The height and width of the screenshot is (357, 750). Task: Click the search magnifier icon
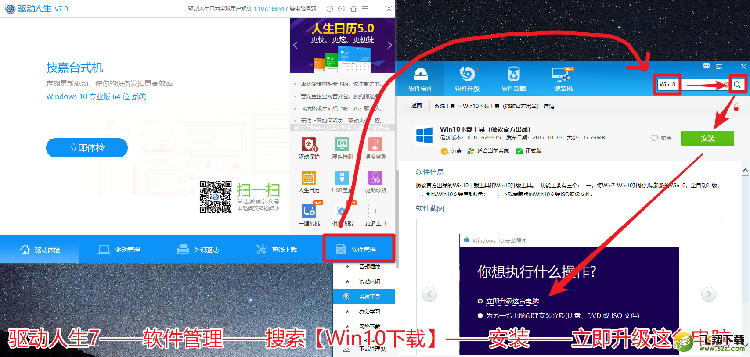click(x=737, y=85)
